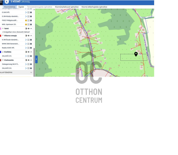Open info for ZALAVÍZ Zrt. under Vízelvezetés
This screenshot has width=178, height=155.
(x=31, y=68)
